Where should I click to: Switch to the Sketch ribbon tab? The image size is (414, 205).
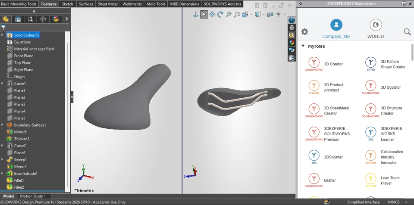click(x=68, y=4)
